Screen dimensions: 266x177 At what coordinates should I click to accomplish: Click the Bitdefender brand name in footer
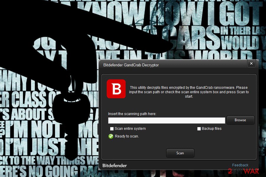tap(114, 165)
